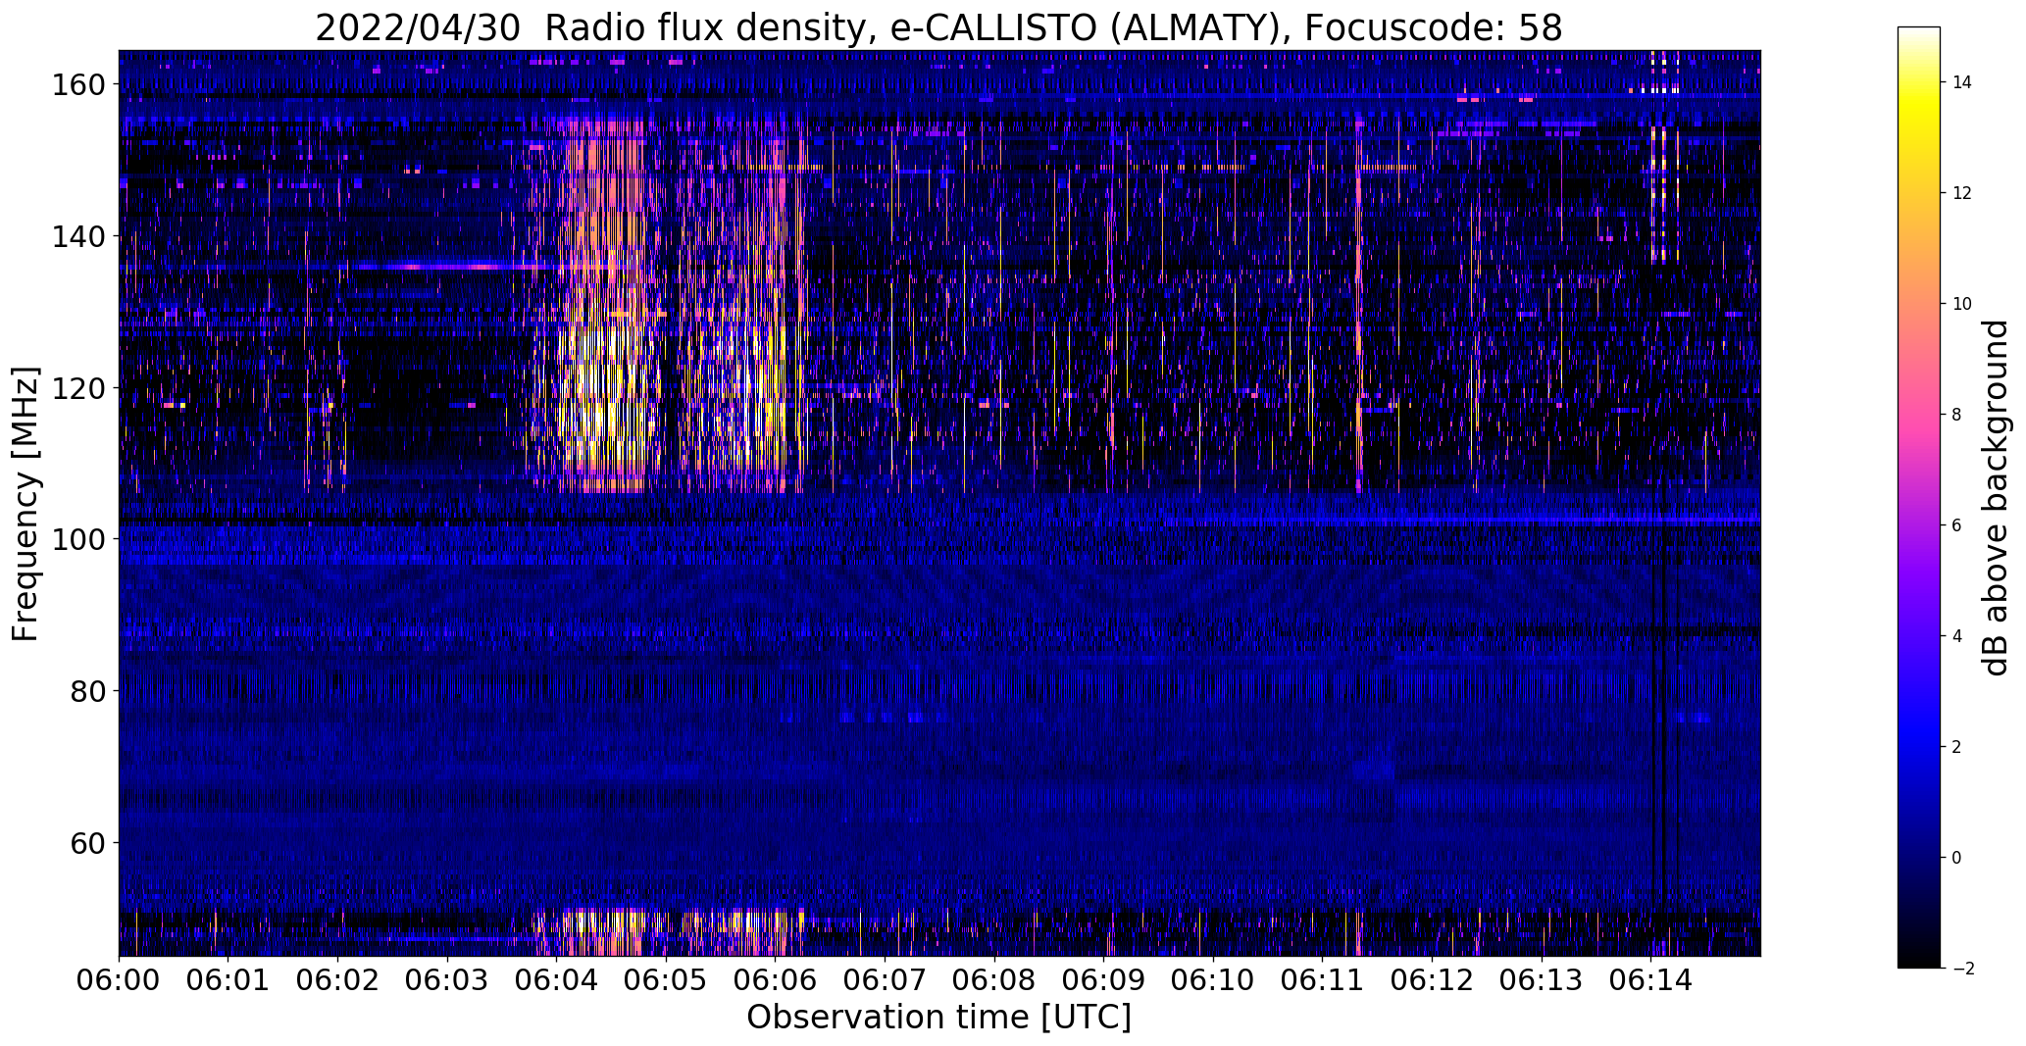
Task: Click the colorbar tick label 14
Action: (1962, 82)
